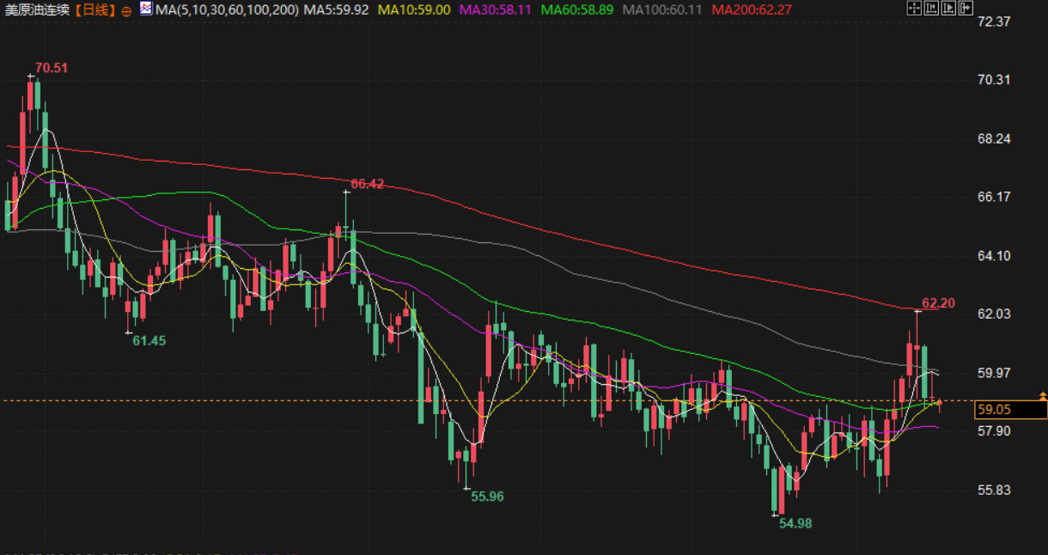Click the axis rewind-to-start chart icon
Screen dimensions: 1048x555
click(931, 8)
